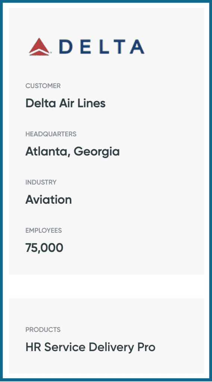This screenshot has height=382, width=212.
Task: Click the word Atlanta in headquarters value
Action: click(x=48, y=151)
